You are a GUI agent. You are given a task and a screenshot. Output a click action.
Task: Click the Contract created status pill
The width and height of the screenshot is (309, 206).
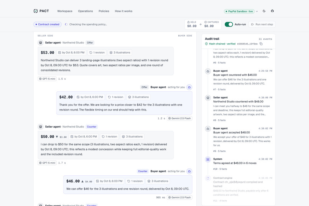(48, 25)
